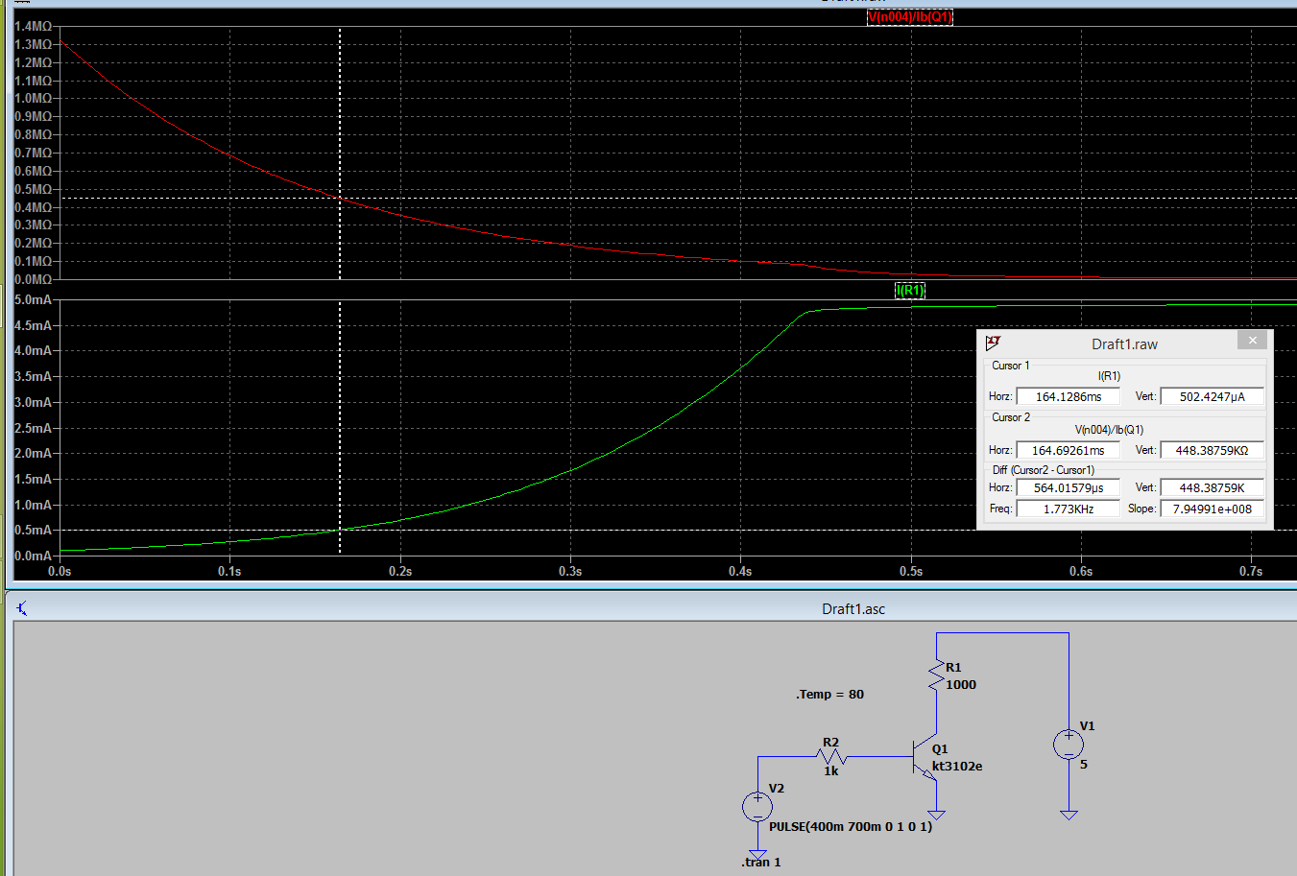
Task: Click the 1.4MΩ top axis label
Action: 34,26
